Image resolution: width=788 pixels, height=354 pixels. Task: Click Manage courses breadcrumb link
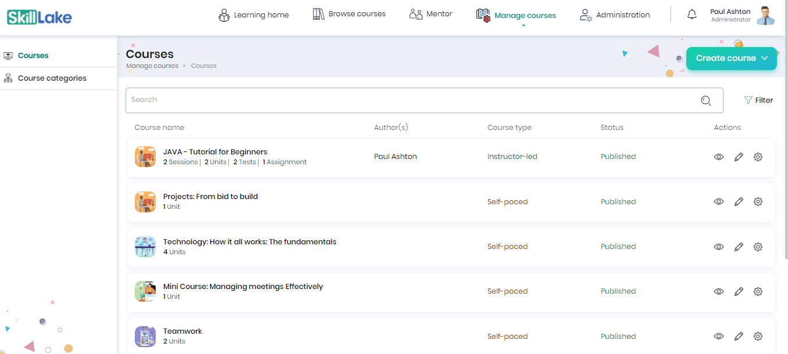point(152,66)
